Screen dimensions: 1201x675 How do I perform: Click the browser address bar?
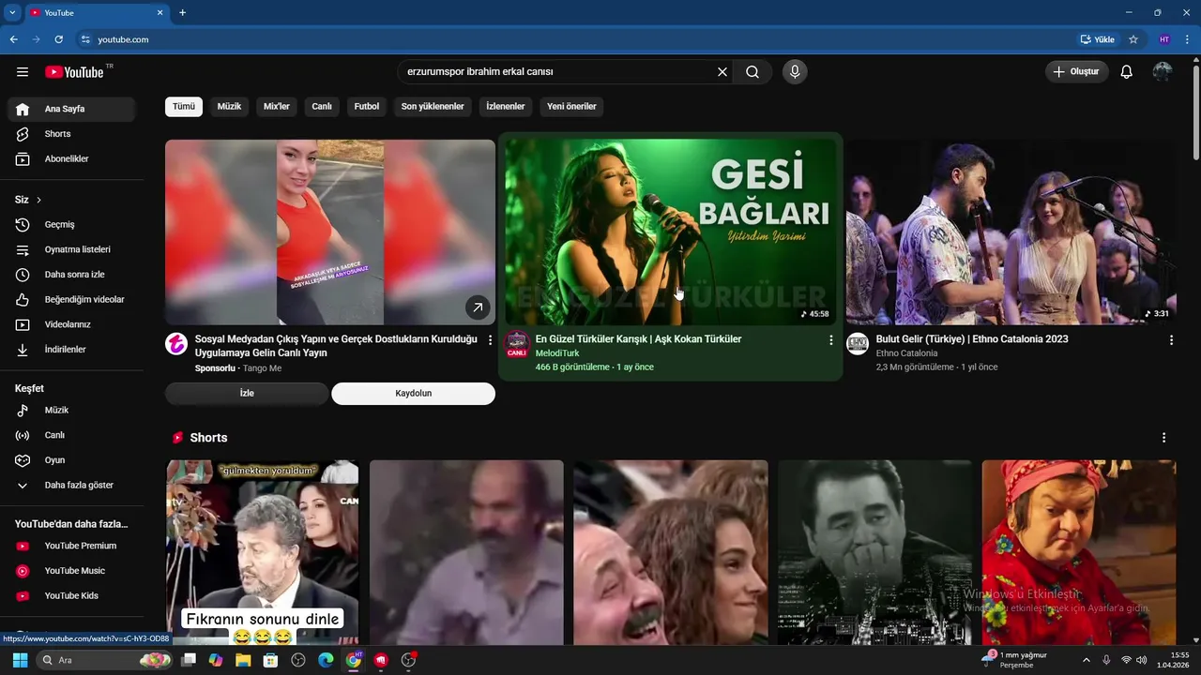[572, 39]
